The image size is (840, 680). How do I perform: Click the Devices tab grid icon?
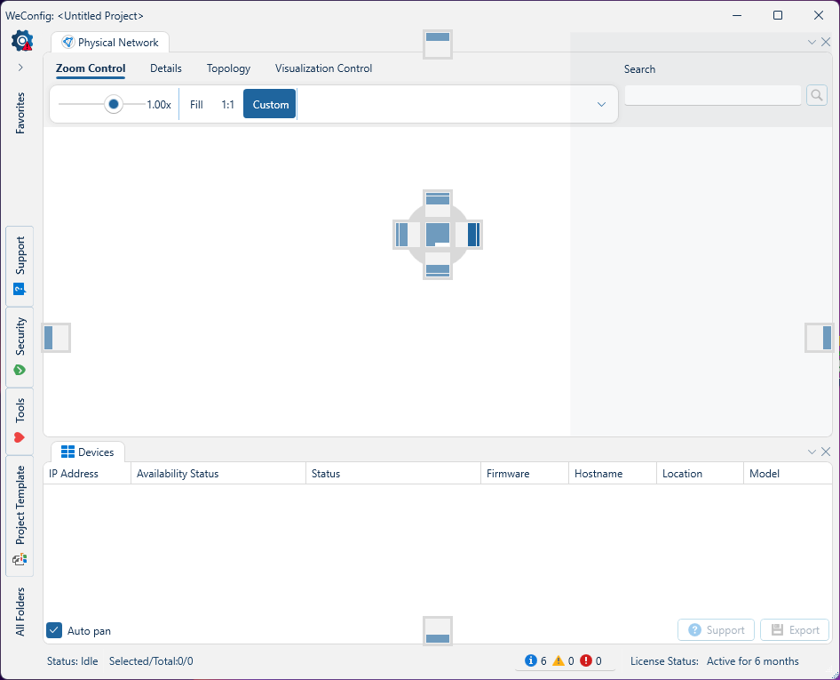(x=68, y=452)
